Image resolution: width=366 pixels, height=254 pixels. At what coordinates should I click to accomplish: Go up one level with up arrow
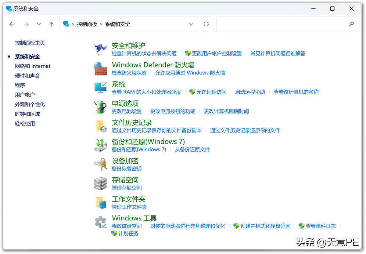(x=51, y=24)
